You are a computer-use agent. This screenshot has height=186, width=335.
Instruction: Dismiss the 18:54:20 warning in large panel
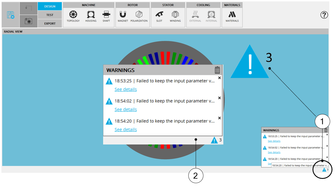click(219, 118)
